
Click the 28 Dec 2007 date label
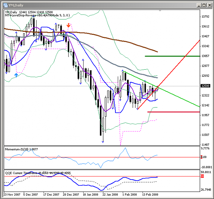pos(71,195)
